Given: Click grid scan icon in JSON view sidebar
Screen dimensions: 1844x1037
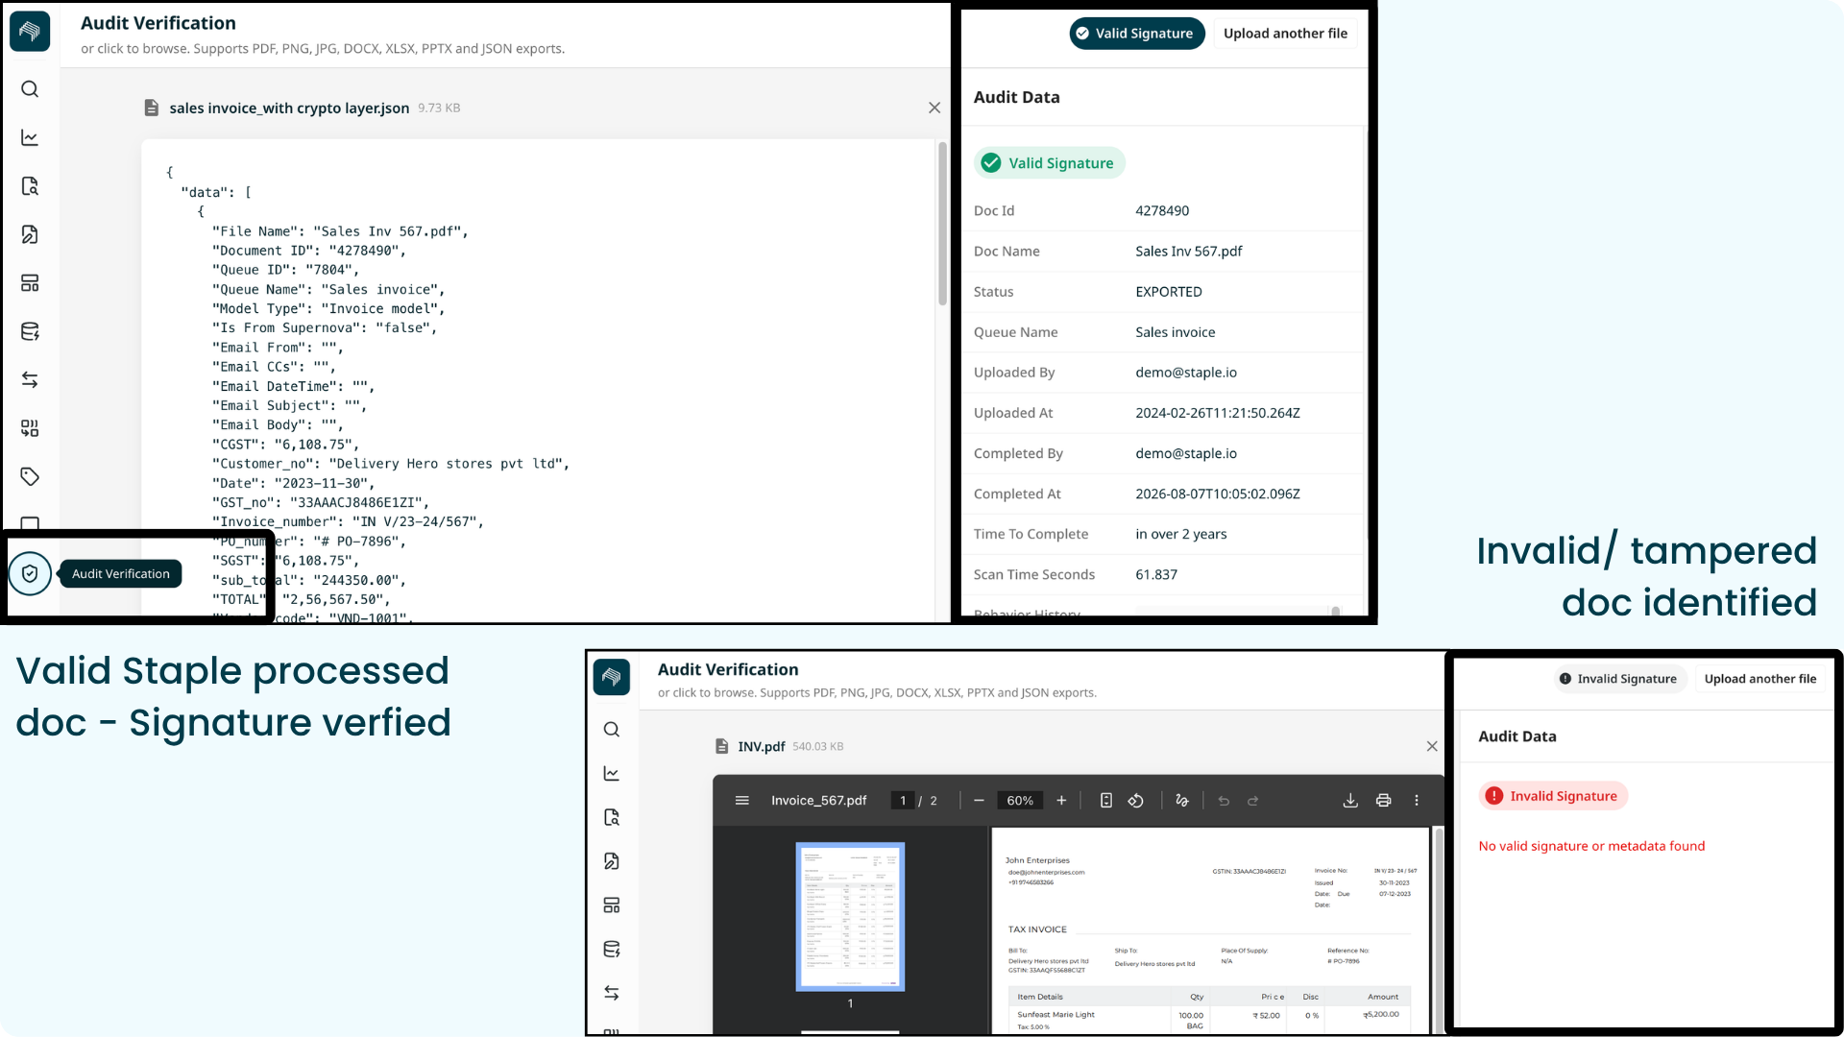Looking at the screenshot, I should pos(30,428).
